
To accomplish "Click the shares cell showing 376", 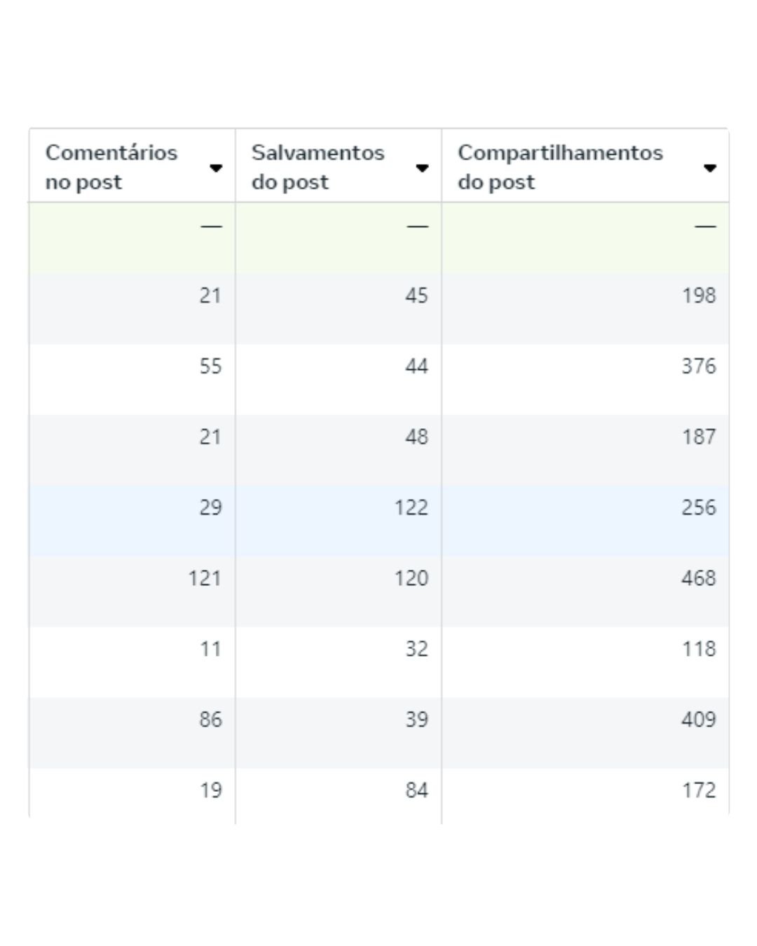I will click(x=699, y=366).
